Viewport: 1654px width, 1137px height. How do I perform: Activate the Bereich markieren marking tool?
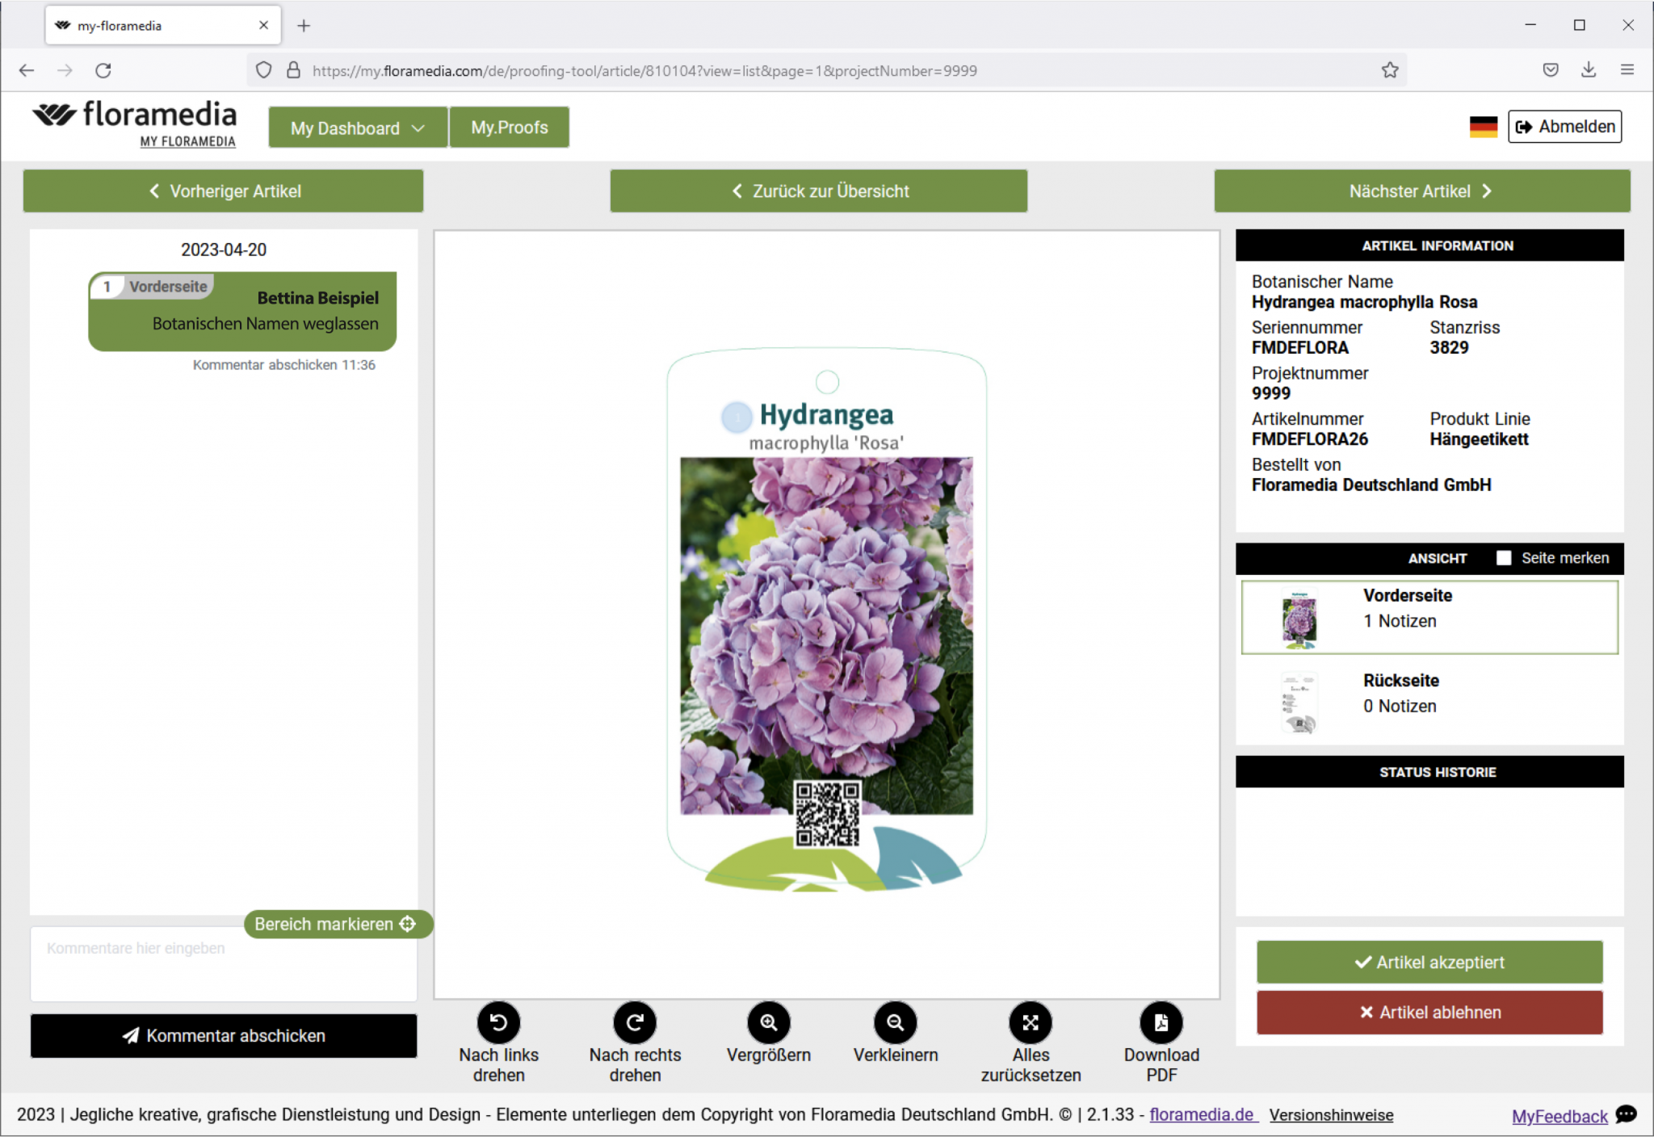pyautogui.click(x=338, y=924)
